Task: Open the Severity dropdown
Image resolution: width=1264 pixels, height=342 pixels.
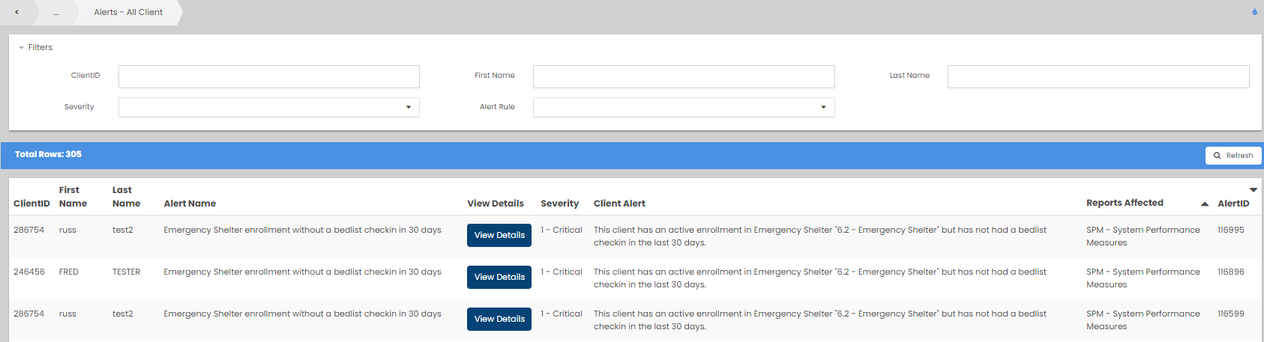Action: [x=268, y=107]
